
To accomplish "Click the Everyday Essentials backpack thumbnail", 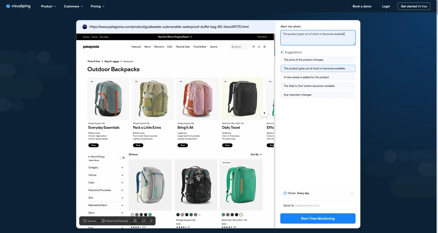I will pyautogui.click(x=108, y=99).
